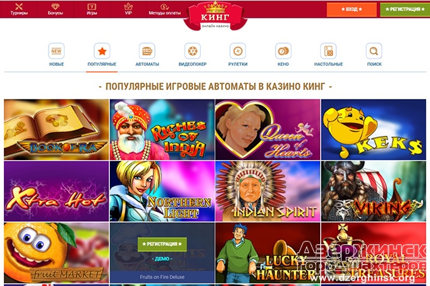Open the Book of Ra game thumbnail
The height and width of the screenshot is (286, 430).
(57, 129)
